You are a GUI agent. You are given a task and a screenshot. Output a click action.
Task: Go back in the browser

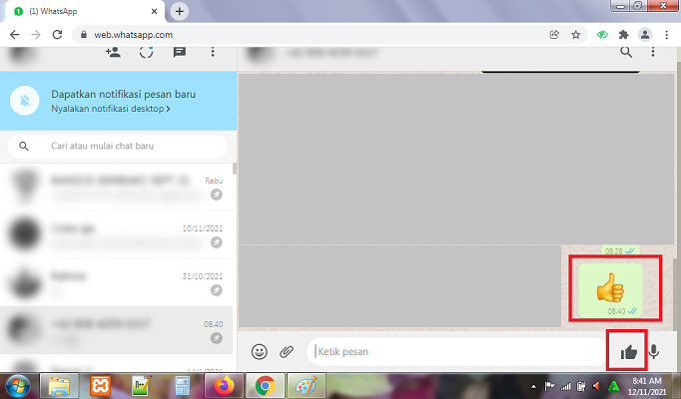coord(14,35)
